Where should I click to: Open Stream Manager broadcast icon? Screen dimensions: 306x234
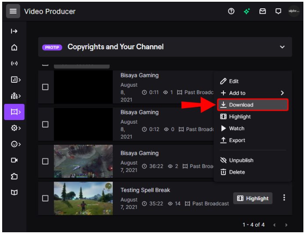pos(14,63)
